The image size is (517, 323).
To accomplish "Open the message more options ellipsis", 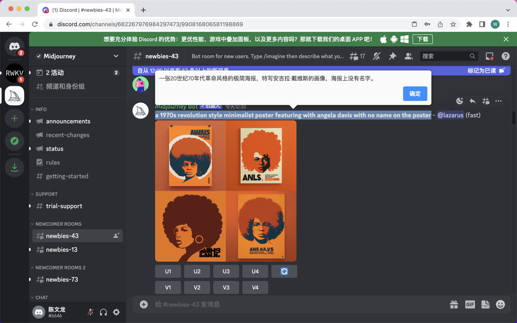I will pyautogui.click(x=498, y=101).
